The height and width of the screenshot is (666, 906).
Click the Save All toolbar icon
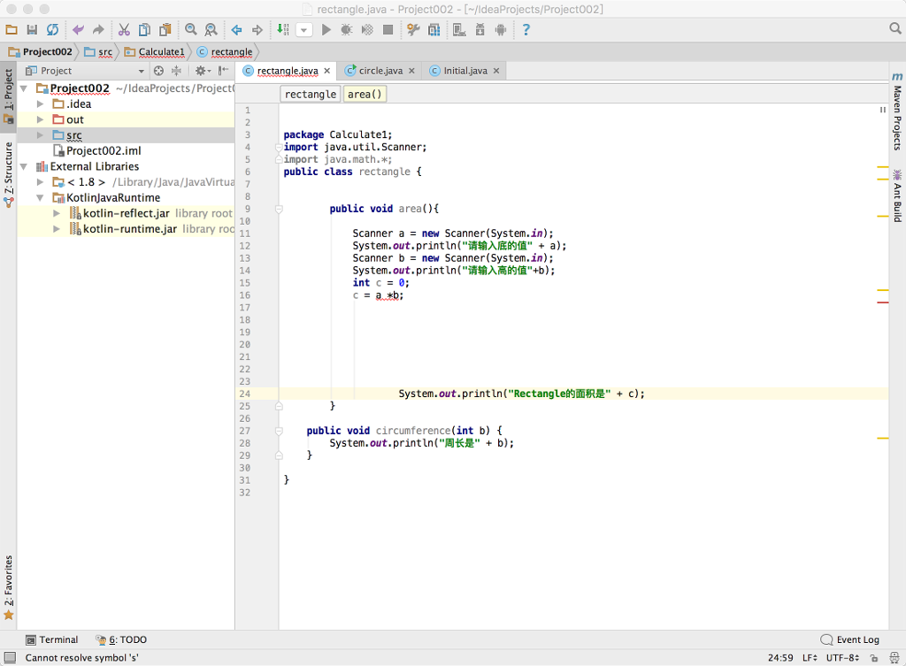click(32, 30)
